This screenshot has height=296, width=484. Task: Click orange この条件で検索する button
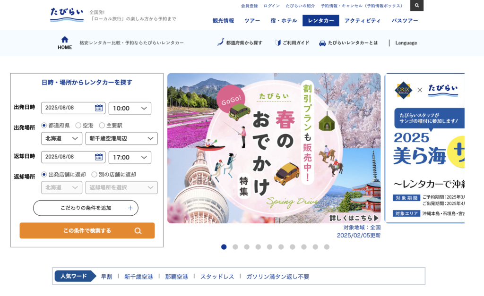click(x=87, y=231)
